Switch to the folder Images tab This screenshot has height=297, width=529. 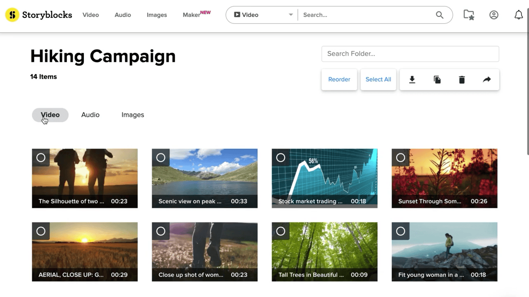133,115
